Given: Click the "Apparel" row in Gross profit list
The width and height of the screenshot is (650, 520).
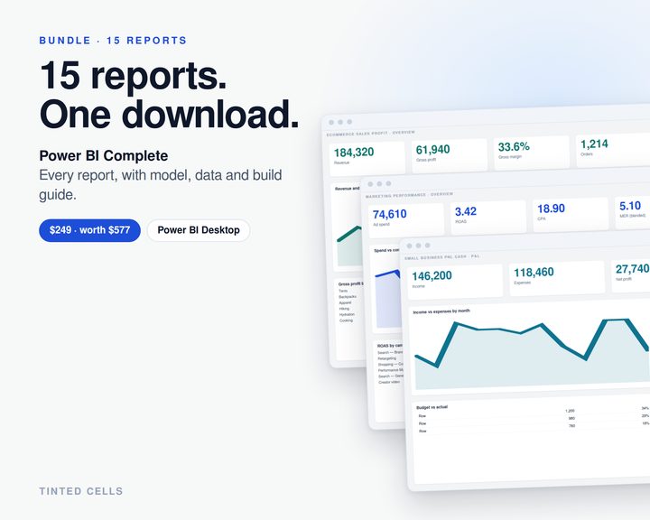Looking at the screenshot, I should point(345,302).
